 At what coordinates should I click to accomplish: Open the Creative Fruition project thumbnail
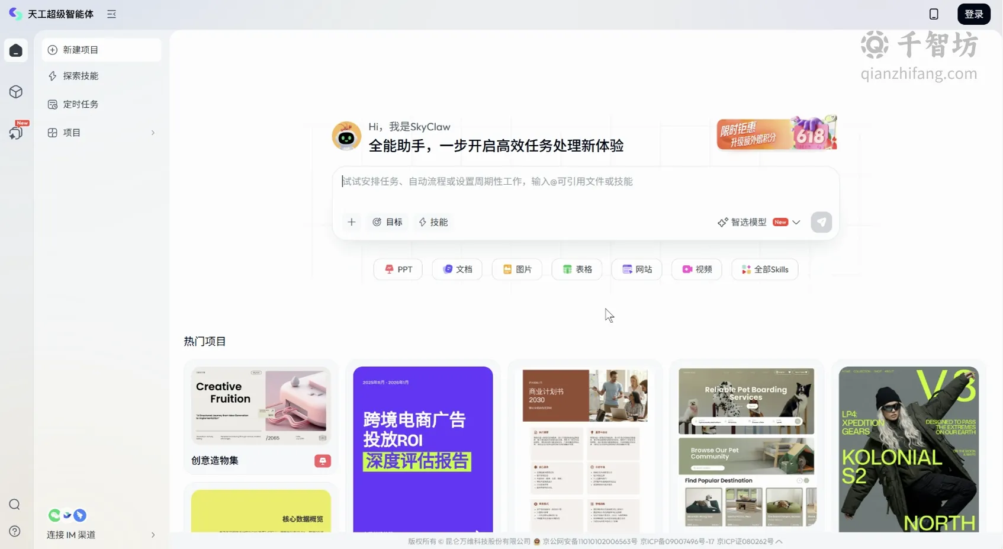coord(261,406)
